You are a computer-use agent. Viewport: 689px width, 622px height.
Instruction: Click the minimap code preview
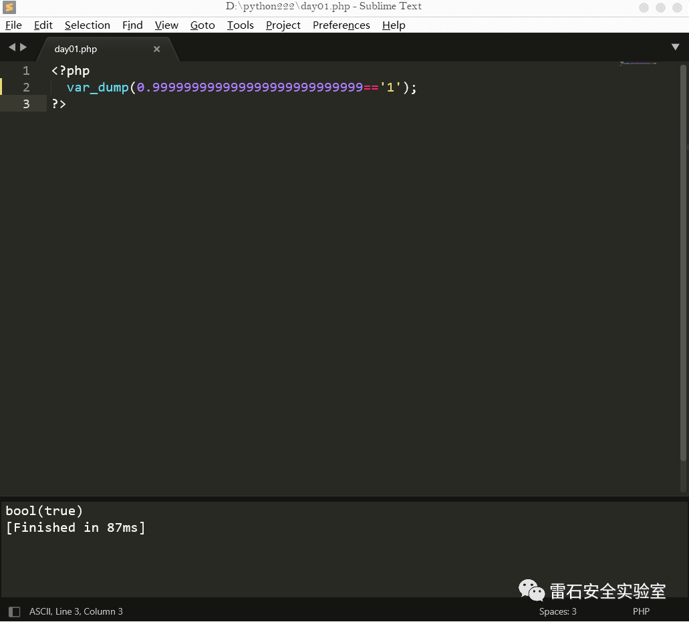coord(638,64)
